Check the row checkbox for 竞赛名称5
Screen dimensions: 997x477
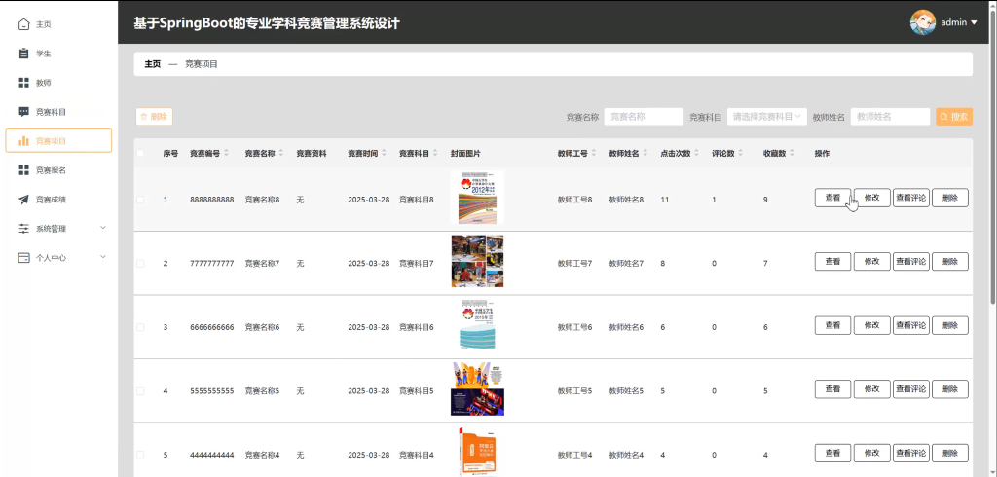[x=140, y=390]
